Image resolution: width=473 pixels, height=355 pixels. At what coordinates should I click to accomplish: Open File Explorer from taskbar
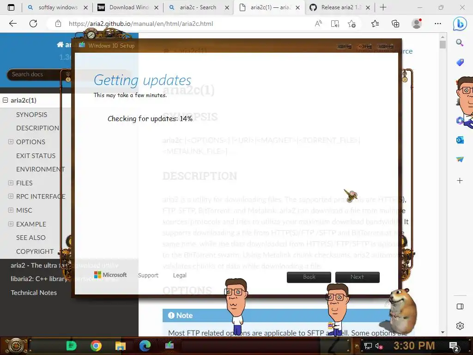click(x=121, y=346)
